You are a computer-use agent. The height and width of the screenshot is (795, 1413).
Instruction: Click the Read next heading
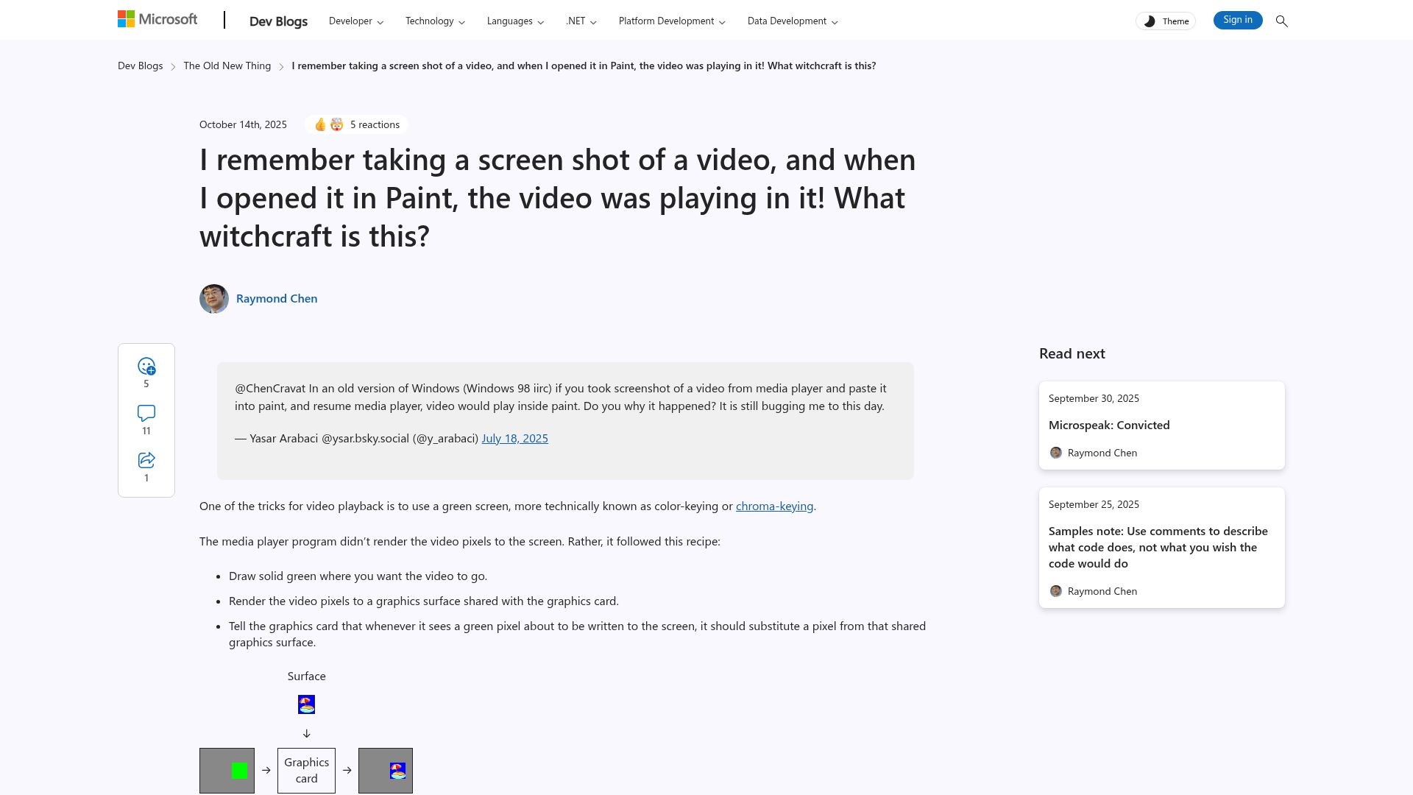[1072, 354]
